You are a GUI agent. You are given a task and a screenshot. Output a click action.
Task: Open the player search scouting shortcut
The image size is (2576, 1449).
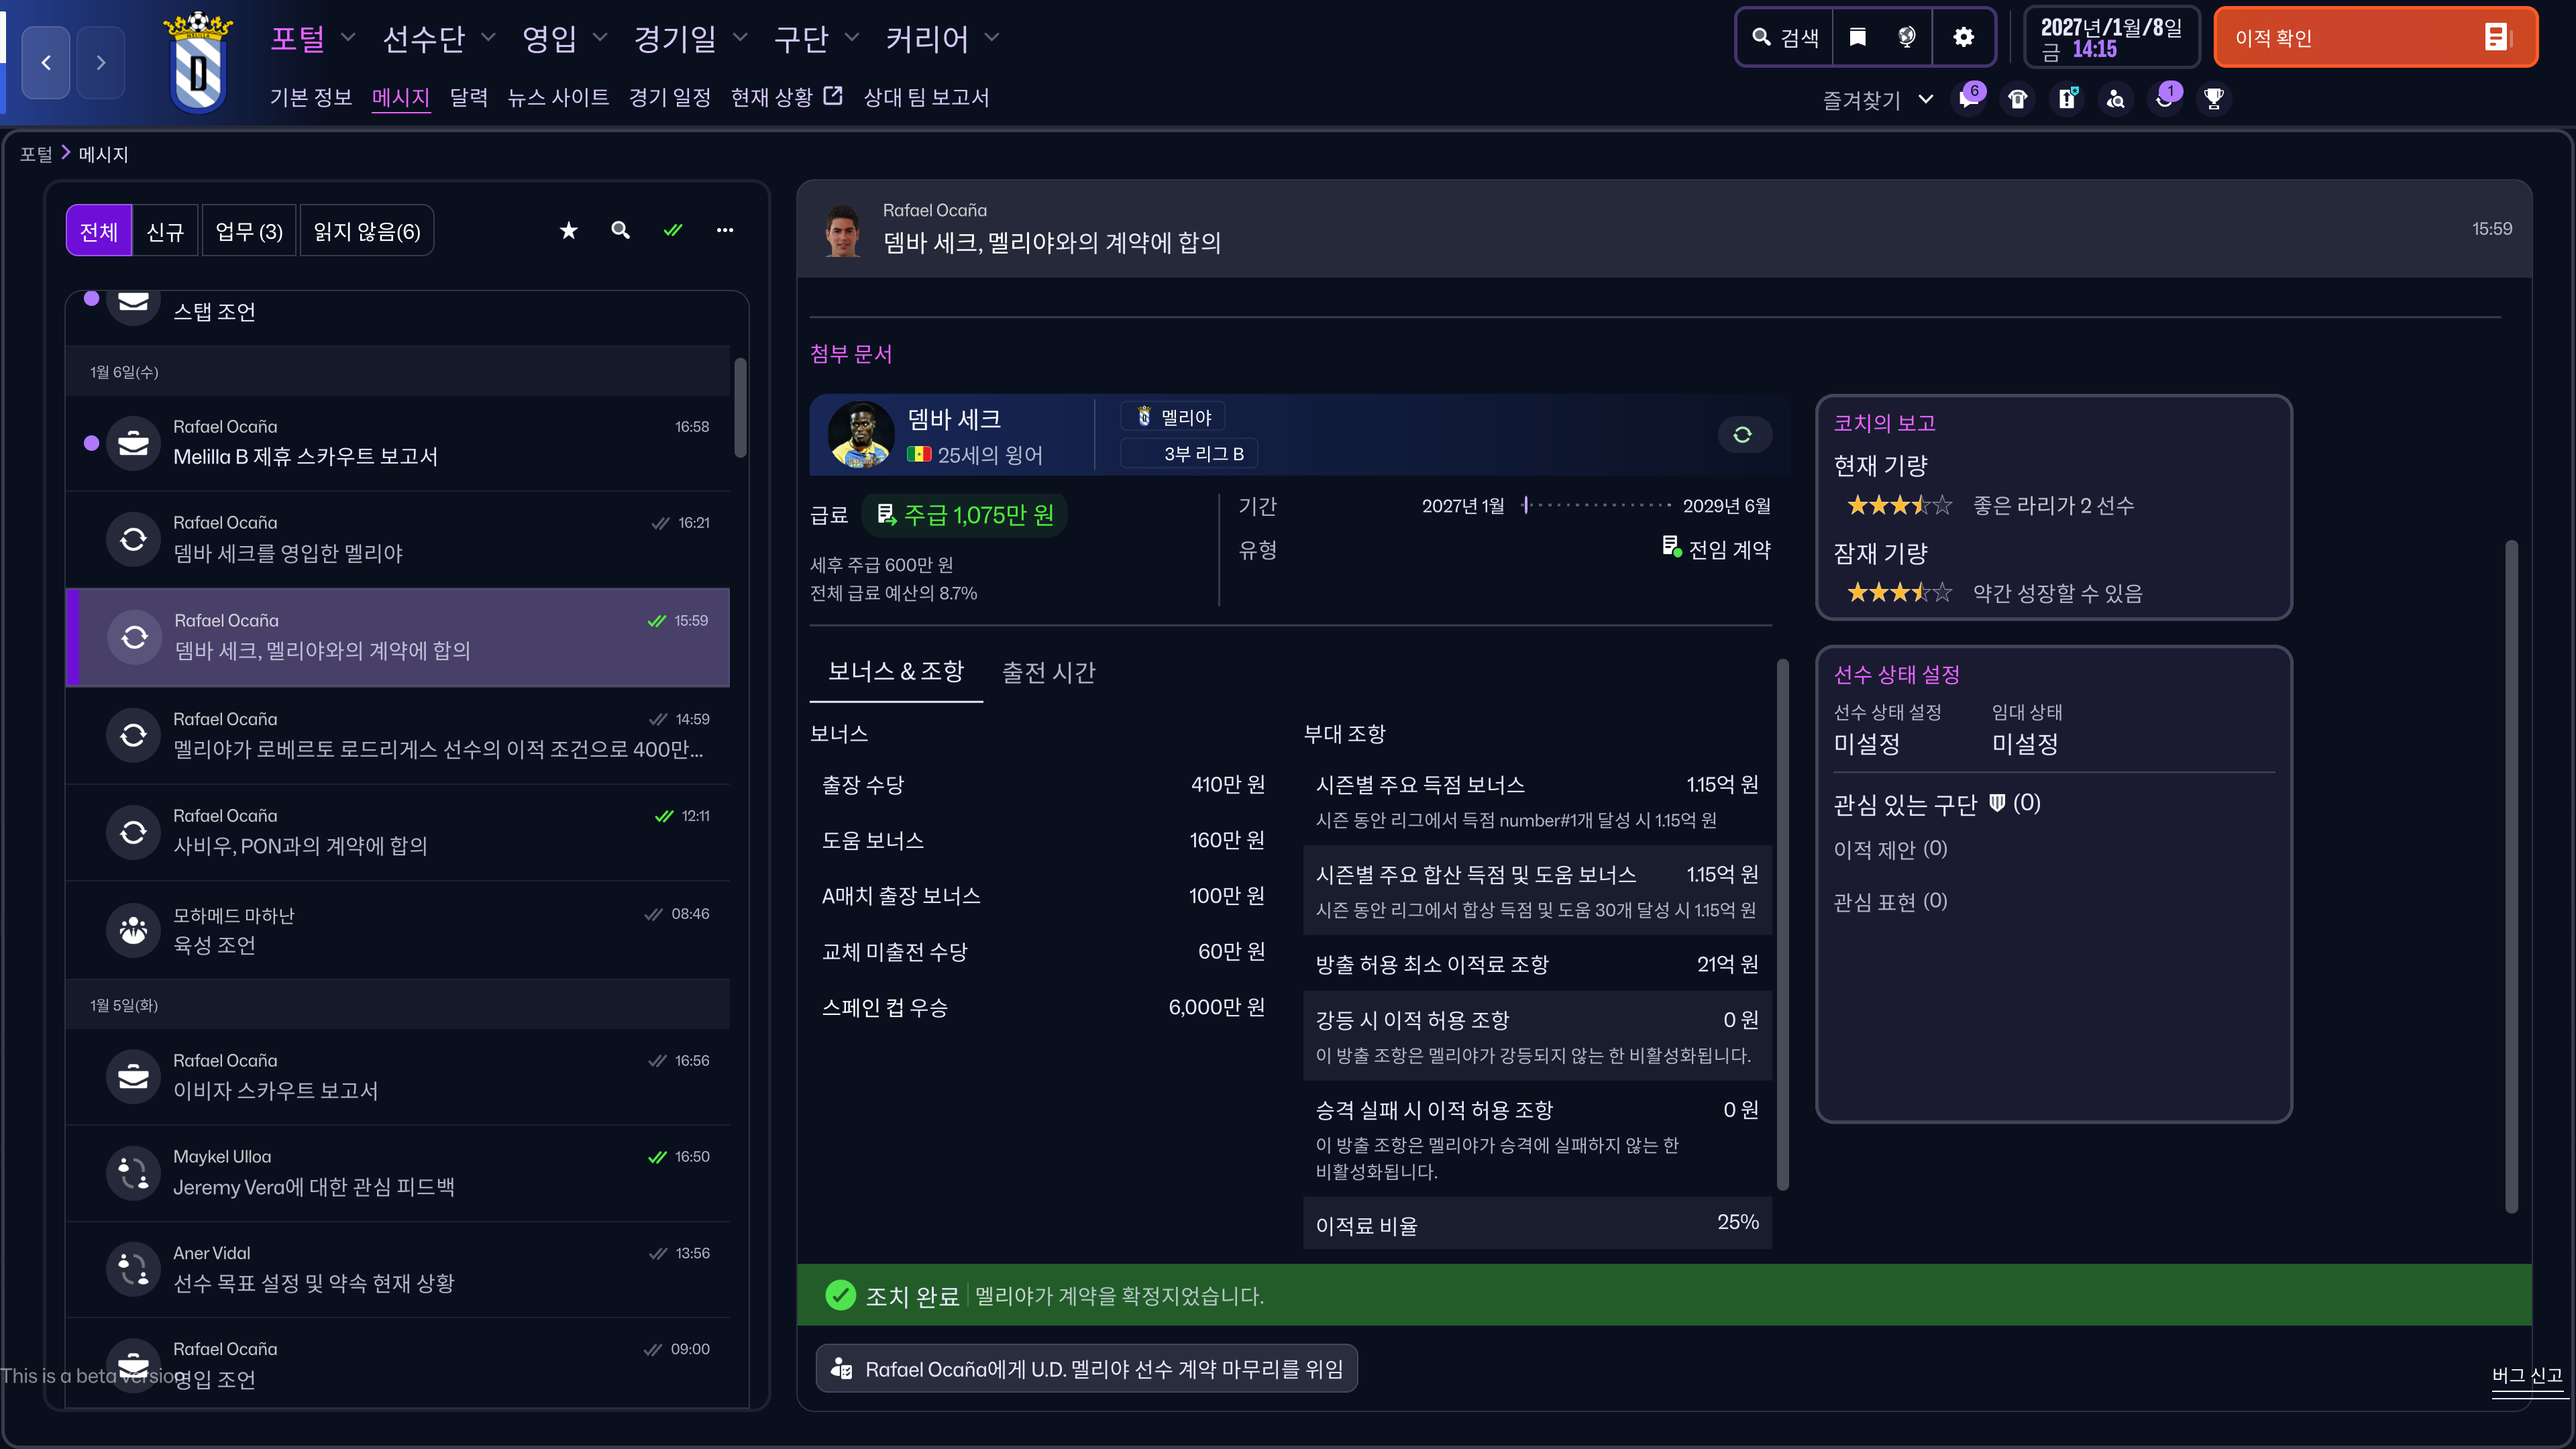(x=2116, y=98)
